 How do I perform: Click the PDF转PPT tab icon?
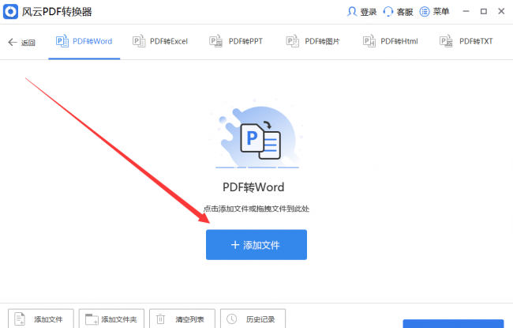216,41
